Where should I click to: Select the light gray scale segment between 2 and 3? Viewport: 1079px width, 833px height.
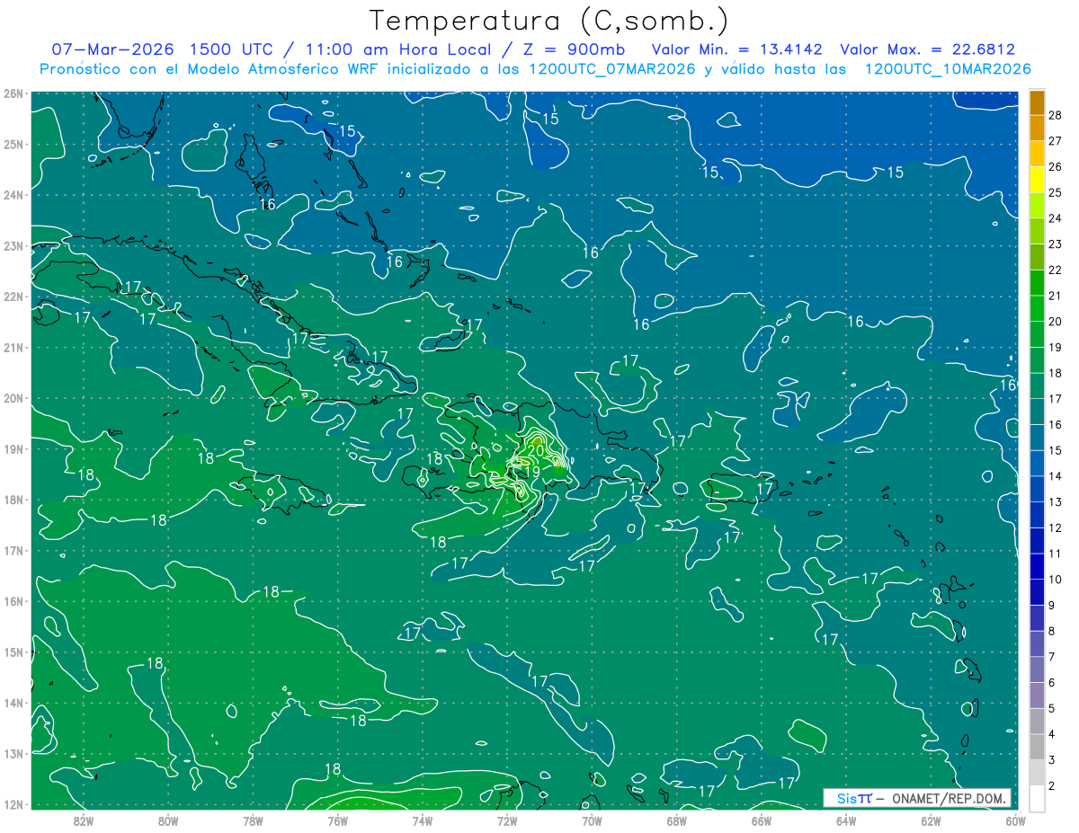pyautogui.click(x=1037, y=773)
